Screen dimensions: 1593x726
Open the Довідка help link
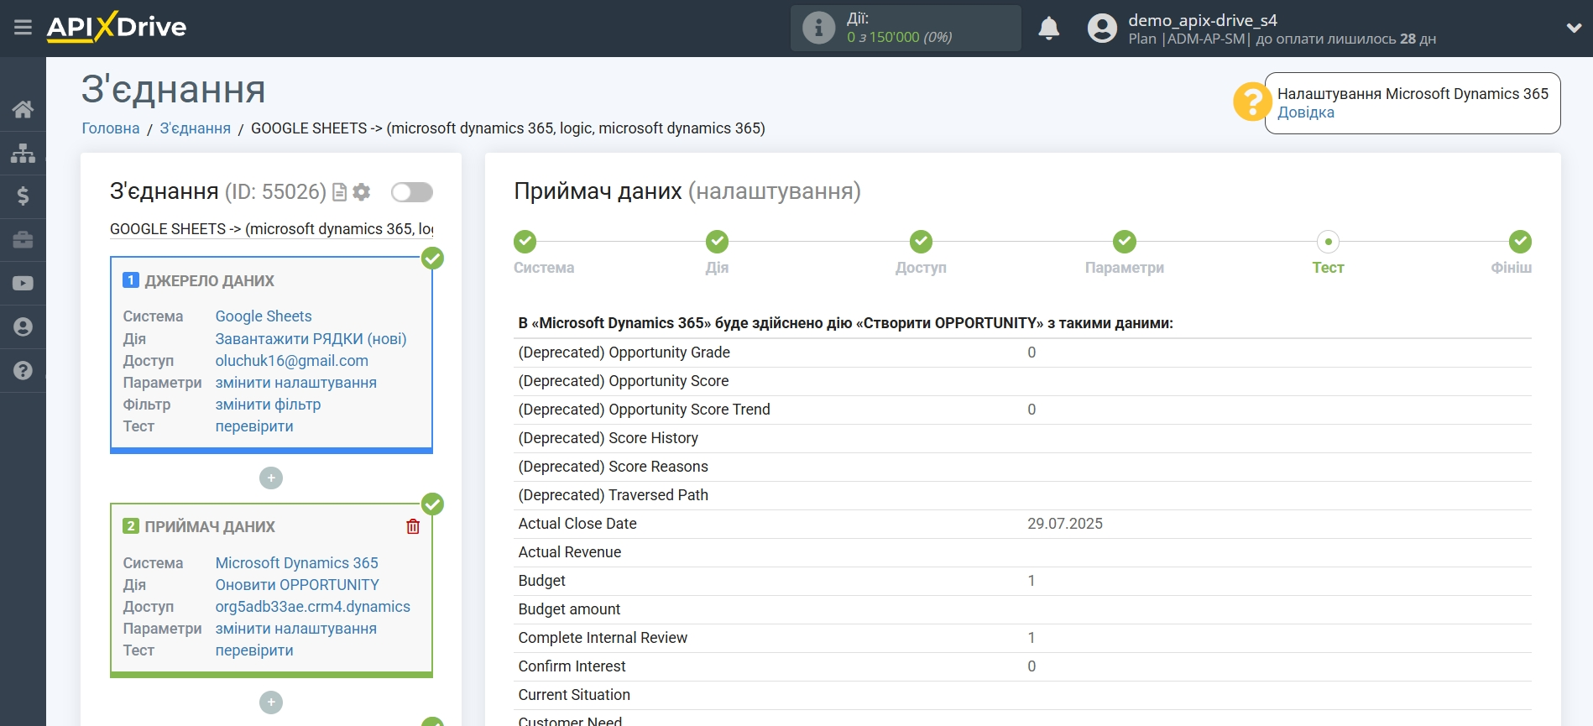1305,112
